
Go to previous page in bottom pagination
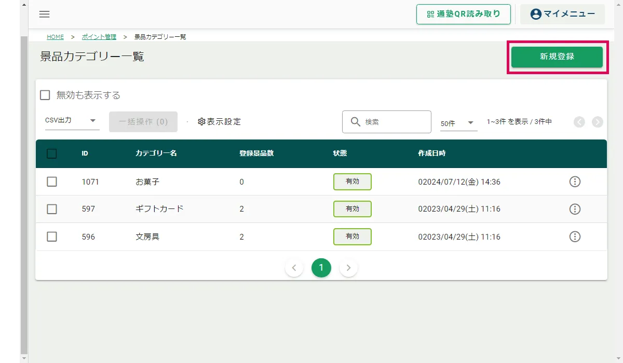tap(294, 268)
